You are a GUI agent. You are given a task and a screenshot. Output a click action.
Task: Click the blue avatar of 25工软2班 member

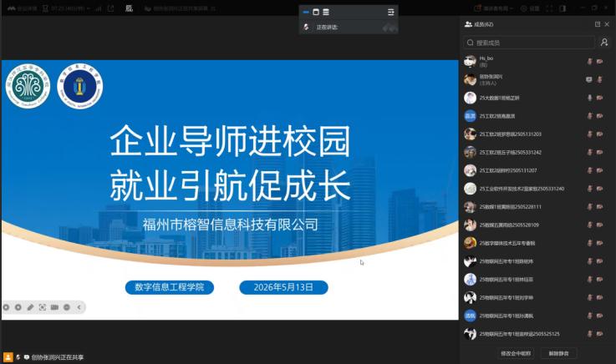click(x=470, y=116)
